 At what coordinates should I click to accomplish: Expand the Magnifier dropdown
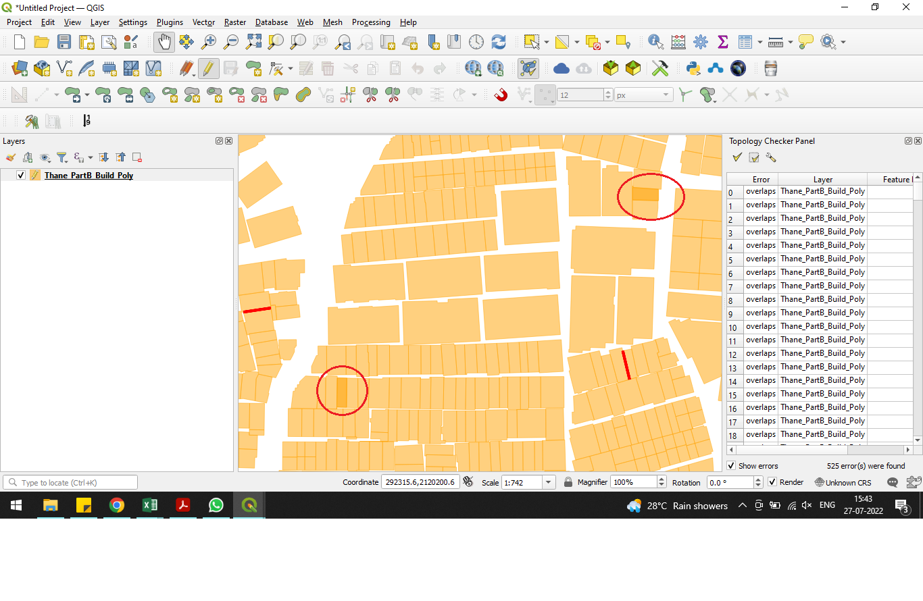point(659,482)
